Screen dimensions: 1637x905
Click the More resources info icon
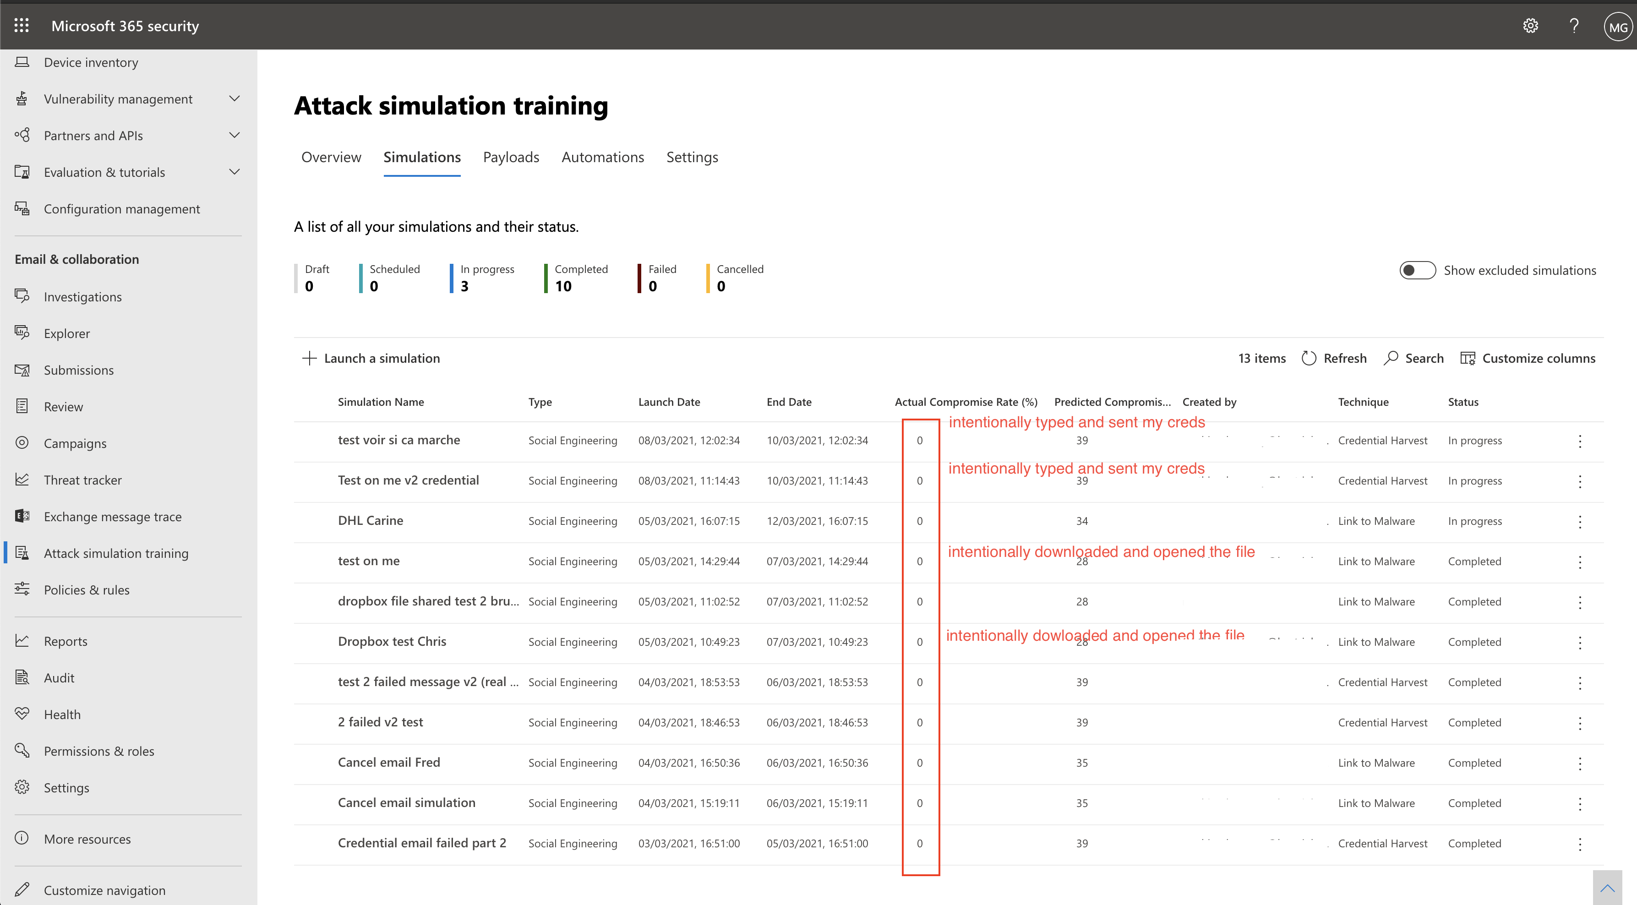(22, 839)
